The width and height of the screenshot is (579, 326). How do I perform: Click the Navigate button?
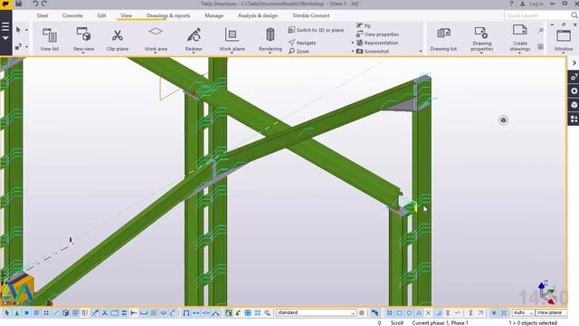click(x=302, y=43)
